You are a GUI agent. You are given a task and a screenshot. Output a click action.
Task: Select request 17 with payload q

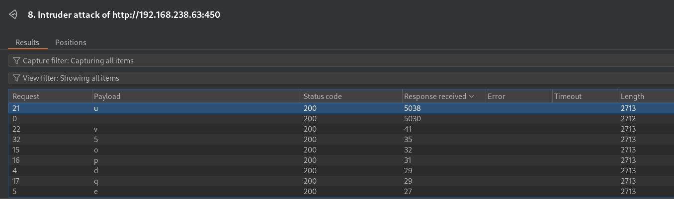(341, 181)
